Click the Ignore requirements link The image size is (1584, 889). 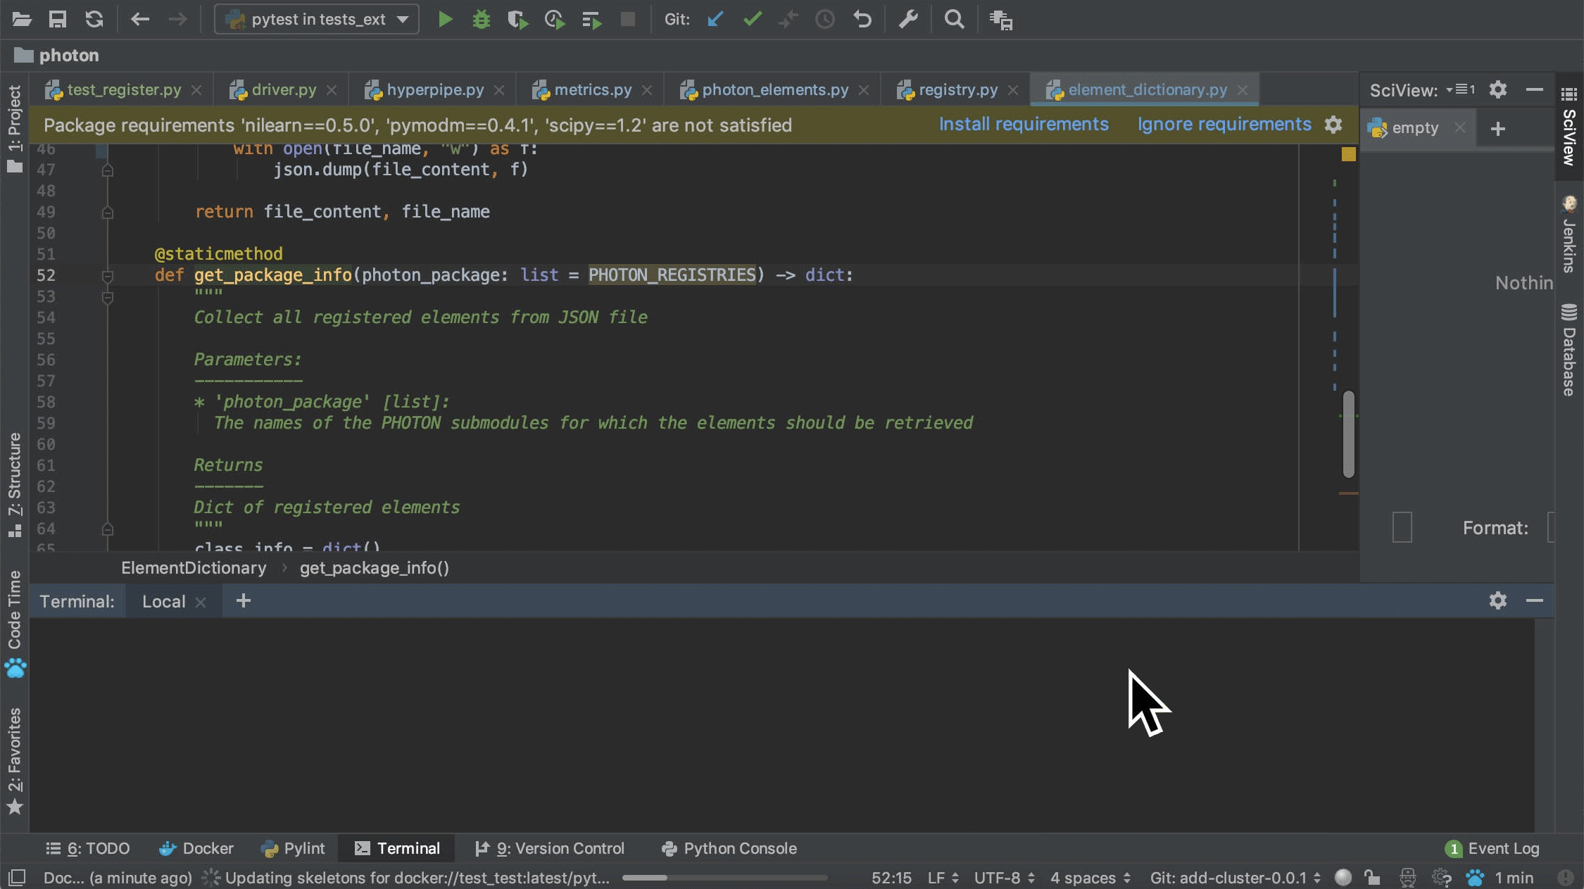point(1224,124)
